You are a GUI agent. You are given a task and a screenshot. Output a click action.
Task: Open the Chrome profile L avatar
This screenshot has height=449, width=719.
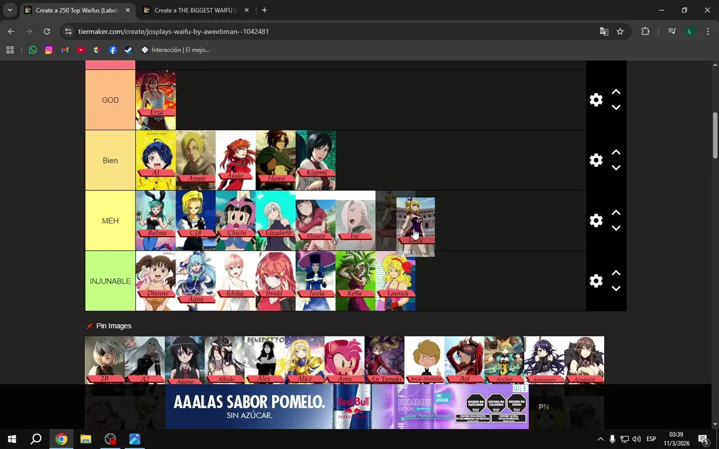point(690,31)
